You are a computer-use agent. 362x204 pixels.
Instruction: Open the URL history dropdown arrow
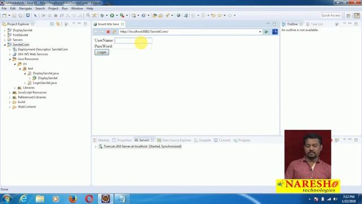[x=260, y=32]
